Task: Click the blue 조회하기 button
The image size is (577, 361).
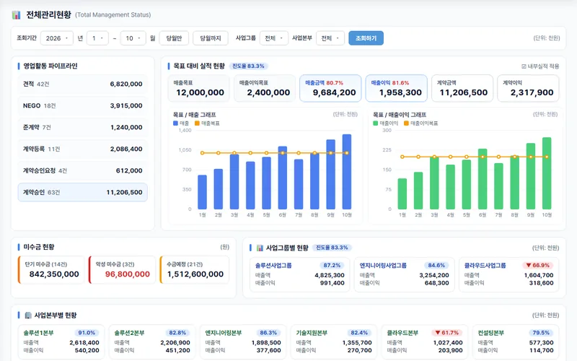Action: [366, 38]
